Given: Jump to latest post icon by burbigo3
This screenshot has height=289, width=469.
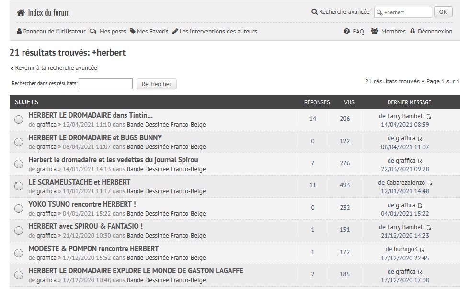Looking at the screenshot, I should [422, 250].
